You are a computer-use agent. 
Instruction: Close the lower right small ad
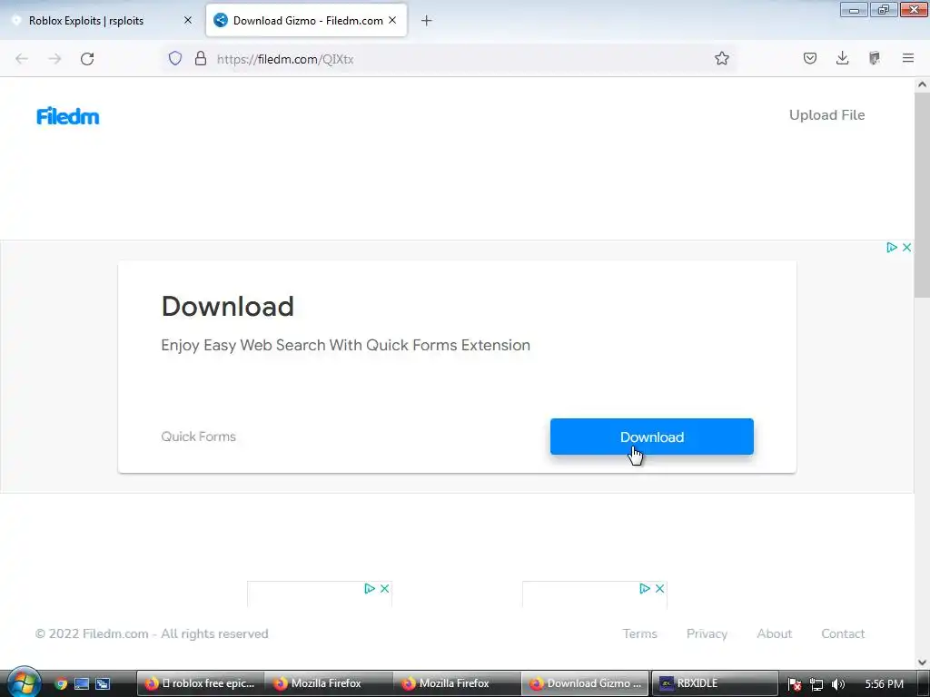pos(659,588)
